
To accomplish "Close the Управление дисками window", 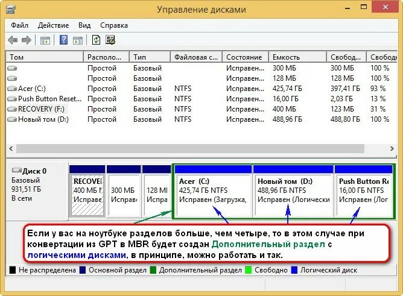I will 385,7.
